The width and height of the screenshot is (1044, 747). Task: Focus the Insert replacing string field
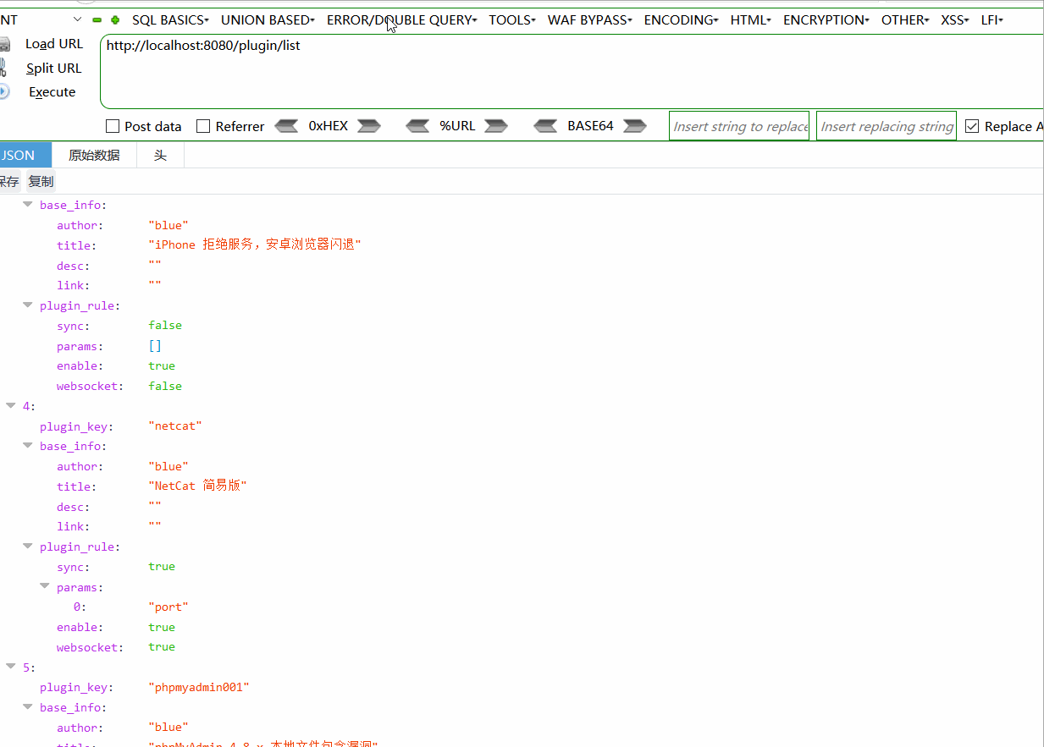click(887, 126)
